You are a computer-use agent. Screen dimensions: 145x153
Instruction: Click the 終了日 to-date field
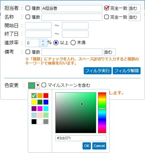(x=75, y=34)
